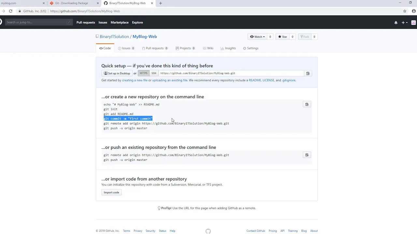This screenshot has width=417, height=234.
Task: Copy the push existing repository commands
Action: [x=307, y=155]
